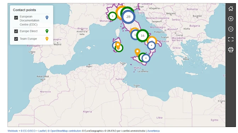
Task: Click the Contact points legend heading
Action: click(x=24, y=10)
